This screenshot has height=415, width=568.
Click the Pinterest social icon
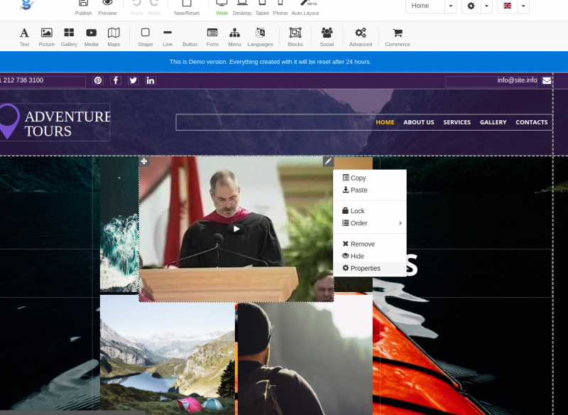coord(98,80)
